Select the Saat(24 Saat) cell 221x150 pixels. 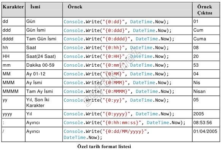point(44,56)
